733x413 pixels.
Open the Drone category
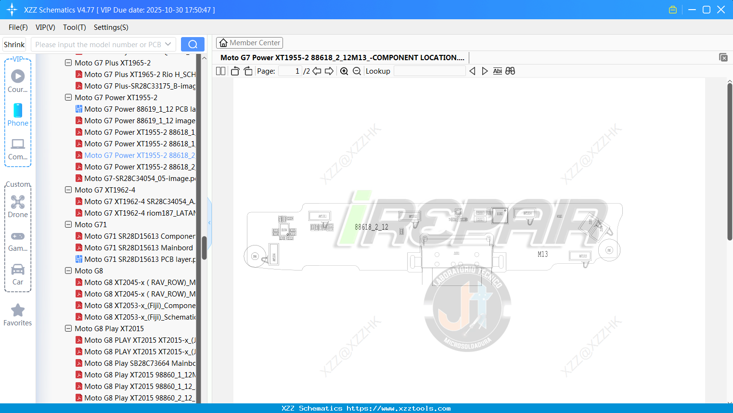(18, 206)
